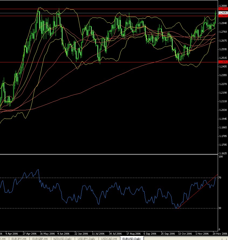
Task: Click the RSI 100 scale label
Action: coord(221,157)
